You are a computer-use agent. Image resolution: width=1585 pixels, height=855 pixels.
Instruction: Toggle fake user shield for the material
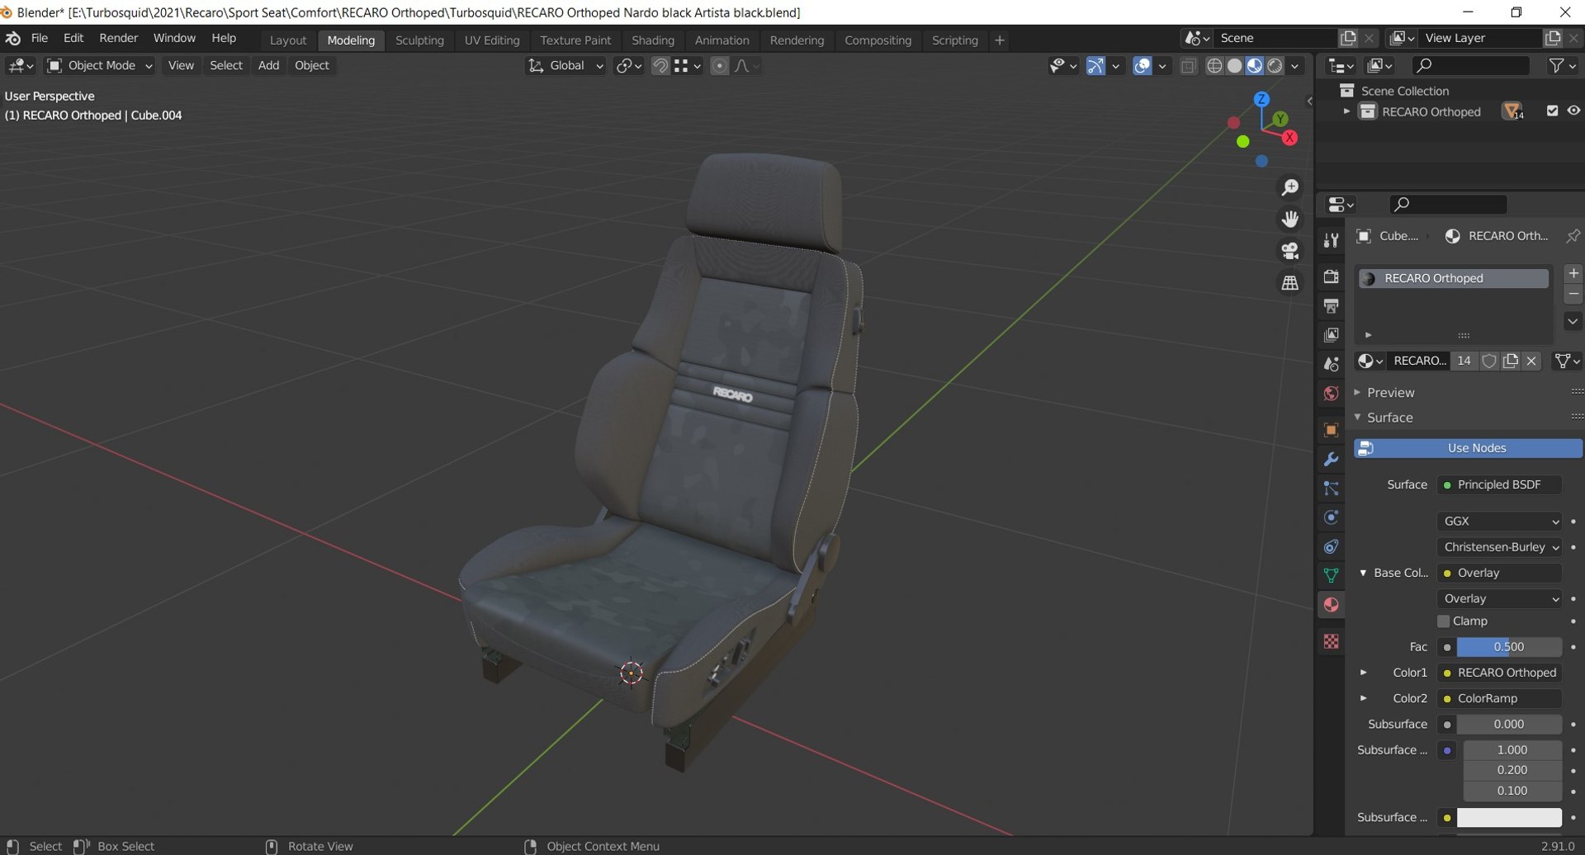point(1489,361)
